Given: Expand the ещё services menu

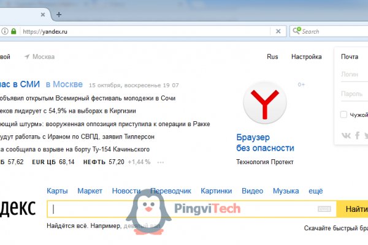Looking at the screenshot, I should coord(315,191).
